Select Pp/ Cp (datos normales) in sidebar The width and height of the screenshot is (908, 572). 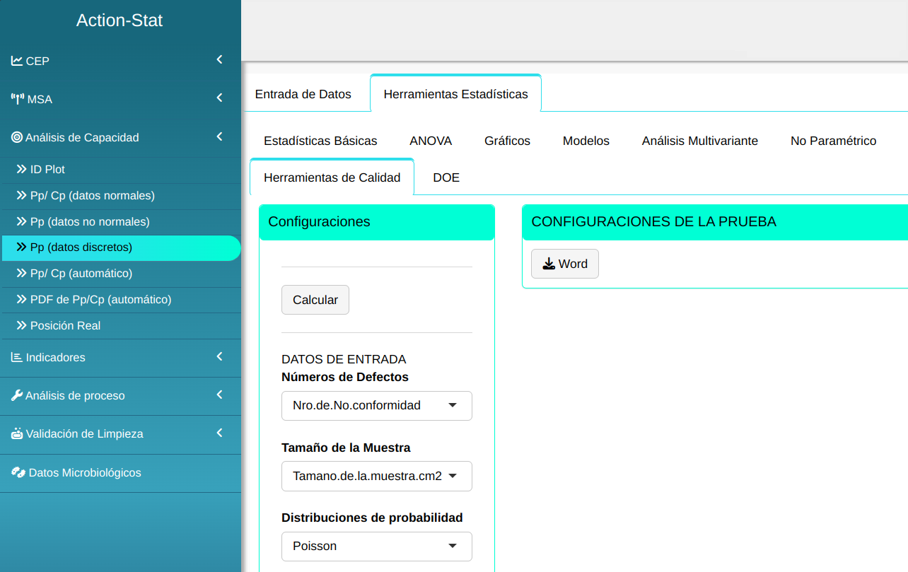tap(92, 196)
